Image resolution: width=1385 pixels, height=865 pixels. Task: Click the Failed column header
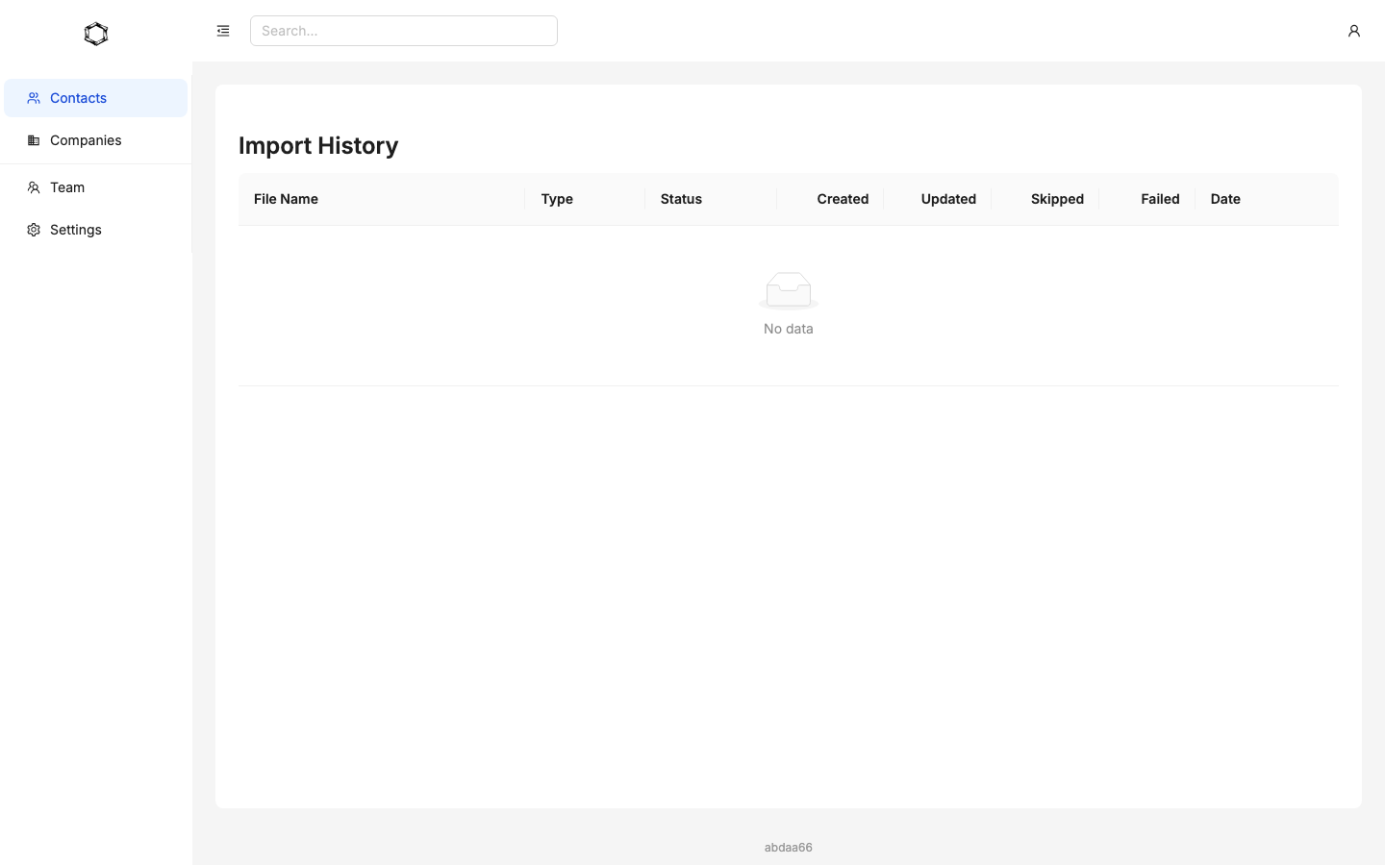coord(1147,199)
